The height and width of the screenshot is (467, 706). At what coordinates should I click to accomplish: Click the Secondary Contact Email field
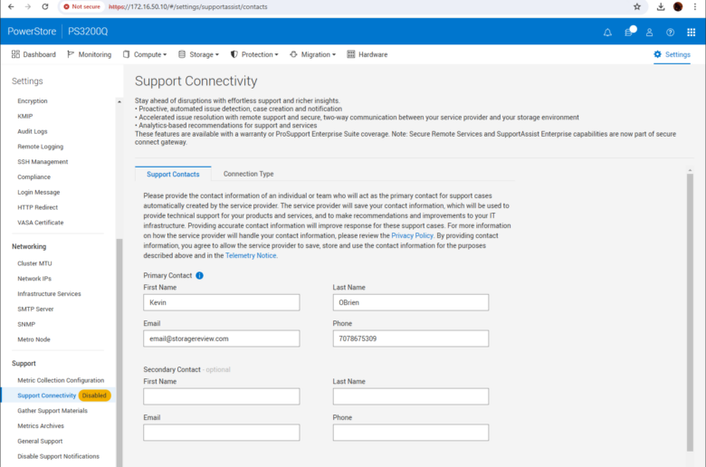(222, 433)
